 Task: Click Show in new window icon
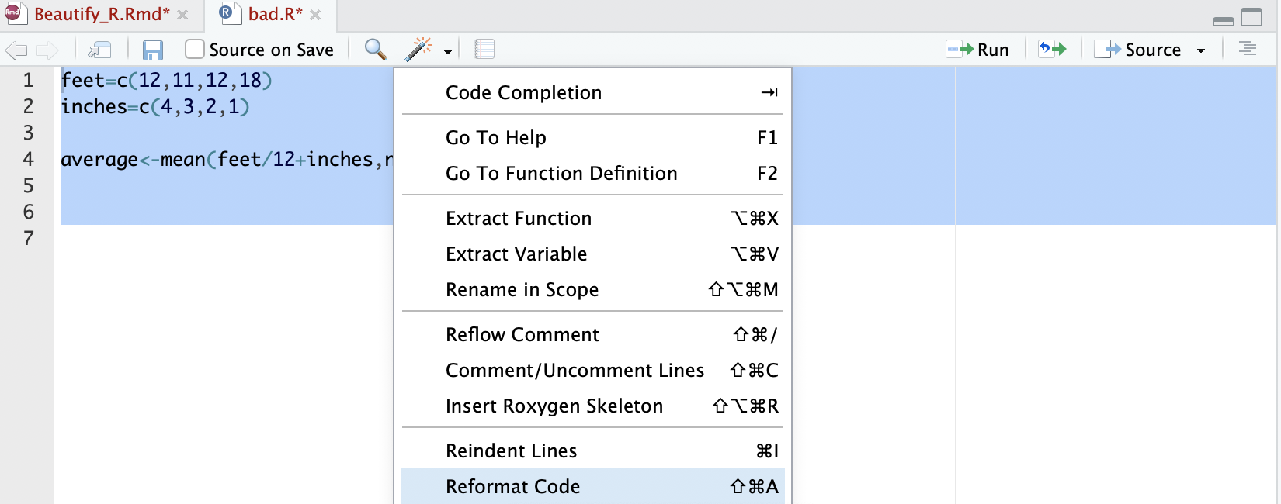[99, 50]
